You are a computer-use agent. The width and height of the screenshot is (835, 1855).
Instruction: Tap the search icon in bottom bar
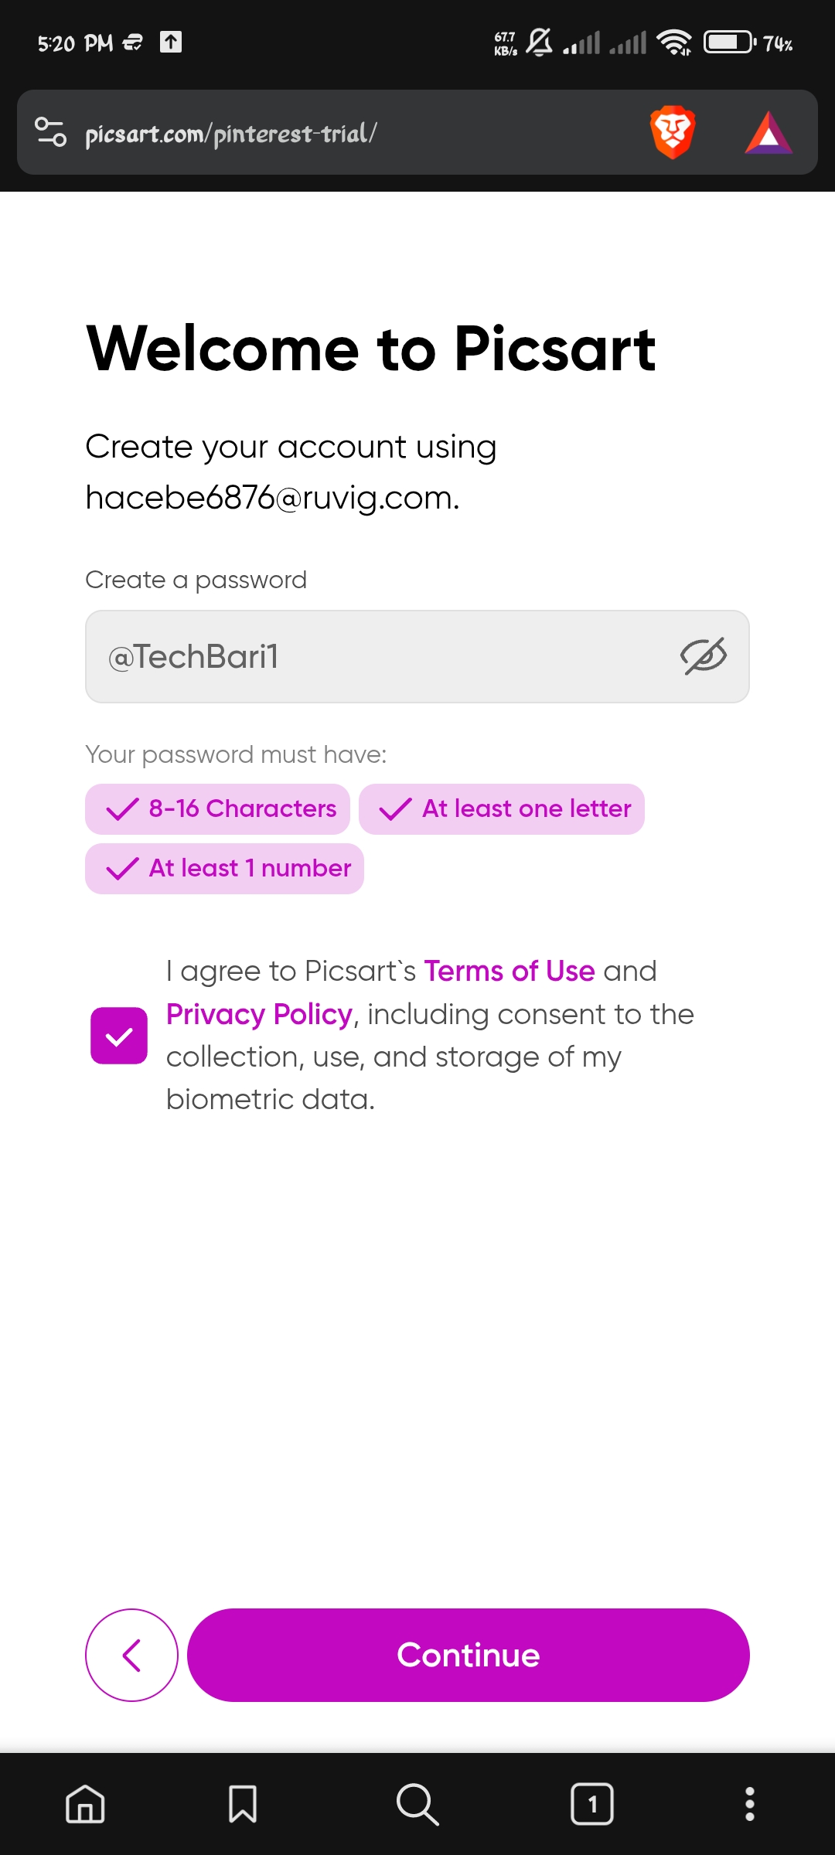click(x=417, y=1804)
